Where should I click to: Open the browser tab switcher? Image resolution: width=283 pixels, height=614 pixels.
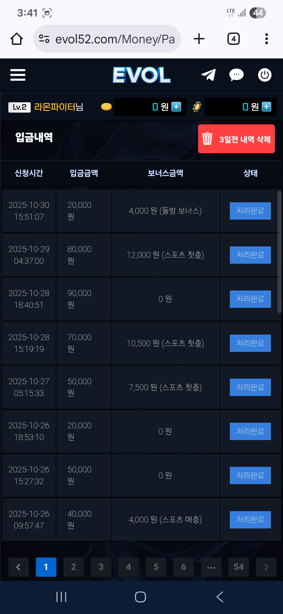tap(233, 39)
